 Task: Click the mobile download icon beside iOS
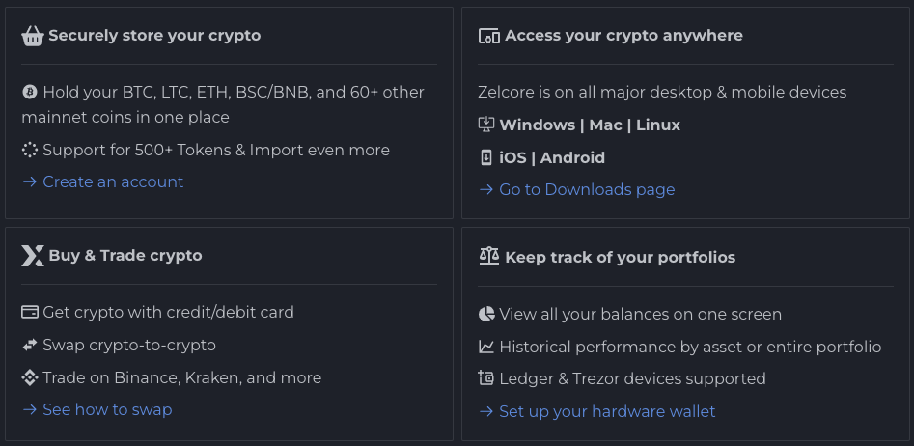(486, 157)
